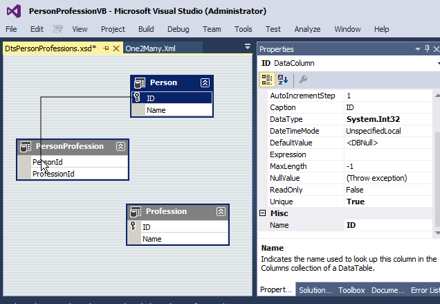440x304 pixels.
Task: Open the Help menu
Action: 381,29
